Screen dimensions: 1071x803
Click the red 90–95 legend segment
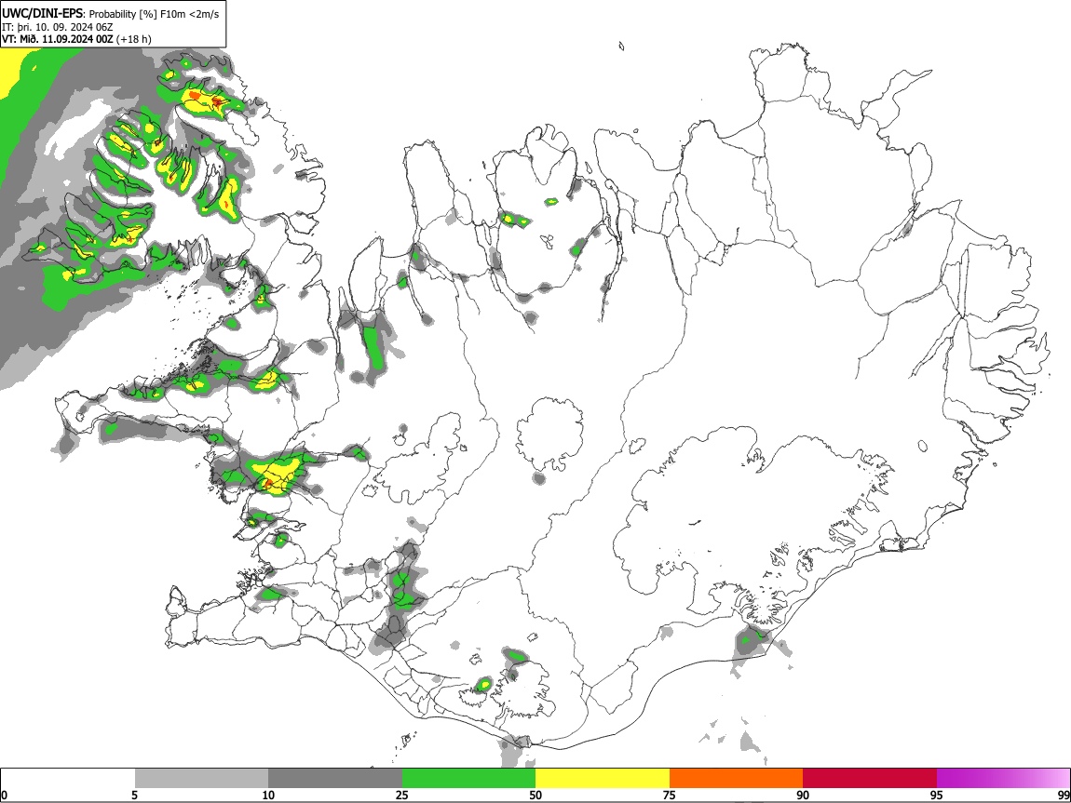[870, 779]
